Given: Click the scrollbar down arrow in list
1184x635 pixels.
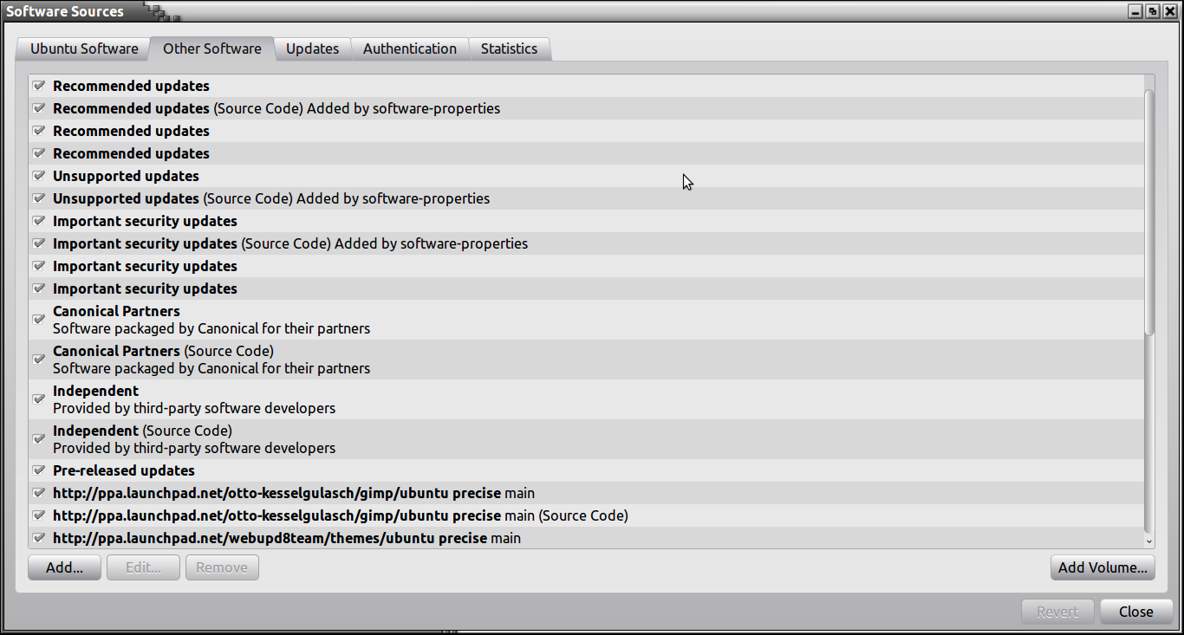Looking at the screenshot, I should coord(1149,541).
